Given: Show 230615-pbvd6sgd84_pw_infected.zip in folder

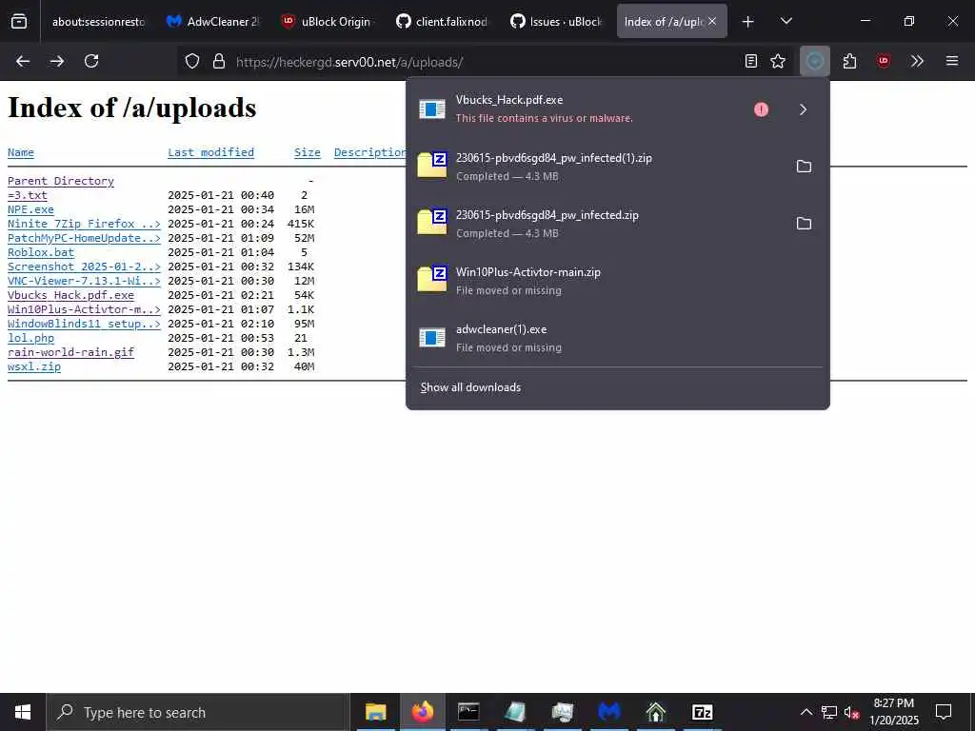Looking at the screenshot, I should tap(804, 223).
